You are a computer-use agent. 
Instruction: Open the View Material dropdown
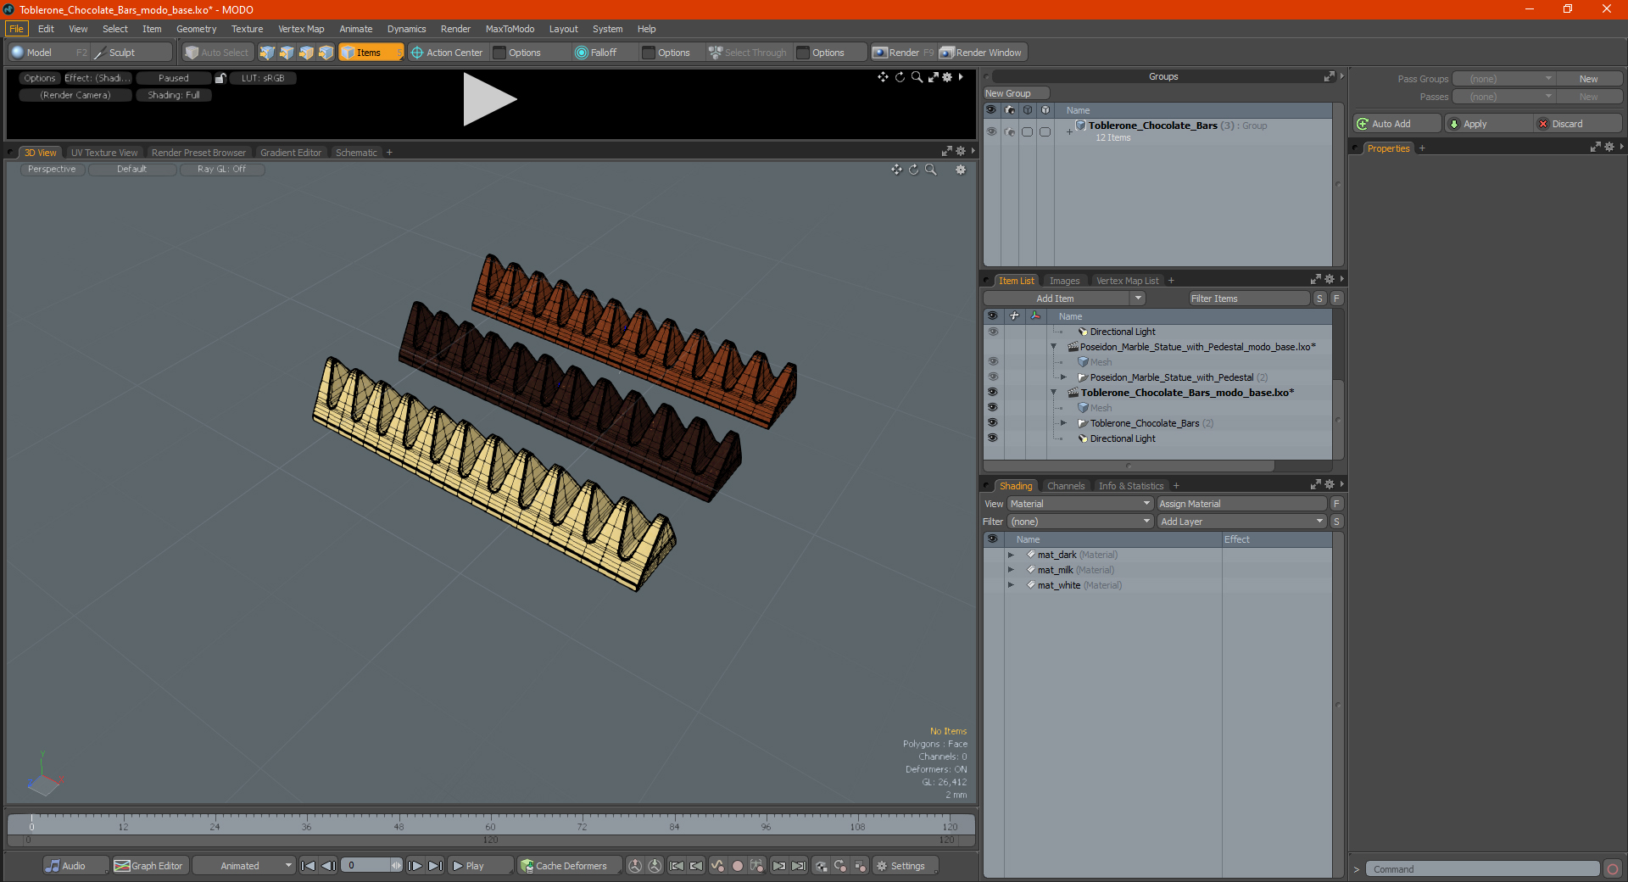tap(1080, 504)
